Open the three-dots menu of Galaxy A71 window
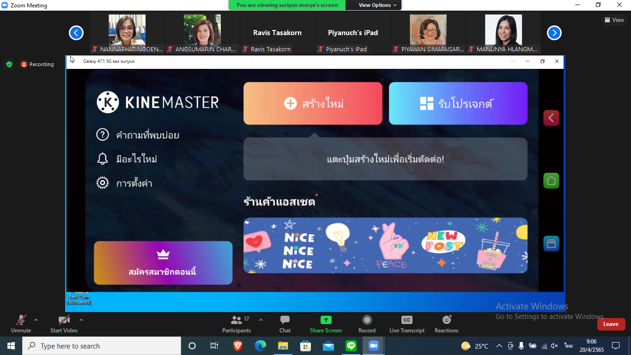This screenshot has height=355, width=631. pyautogui.click(x=513, y=61)
